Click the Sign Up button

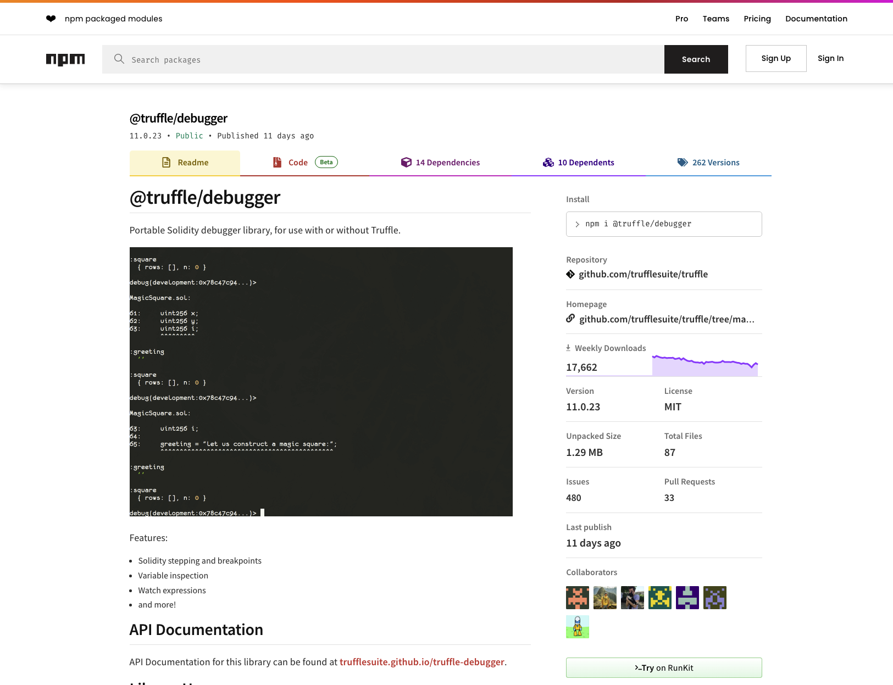click(x=775, y=58)
